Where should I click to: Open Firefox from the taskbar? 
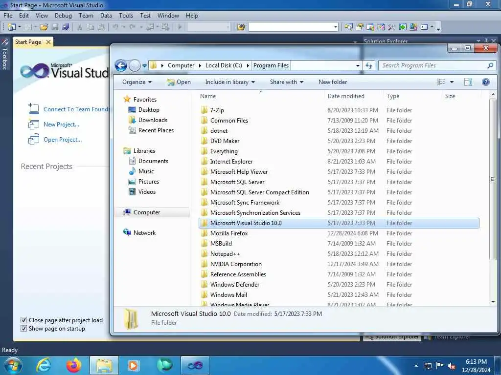(x=73, y=365)
